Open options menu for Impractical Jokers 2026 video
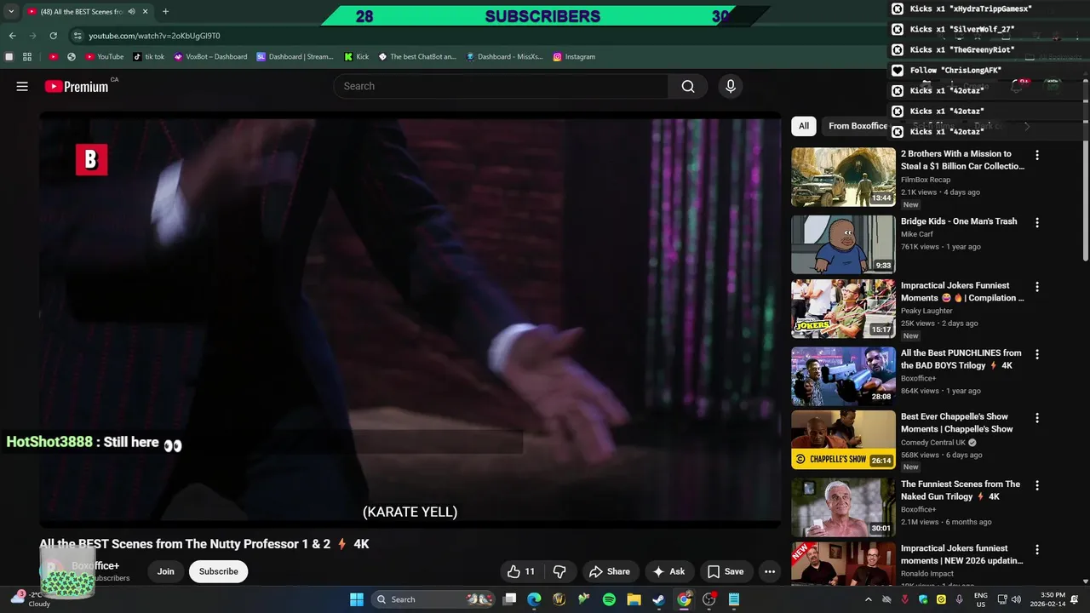The image size is (1090, 613). [x=1036, y=549]
